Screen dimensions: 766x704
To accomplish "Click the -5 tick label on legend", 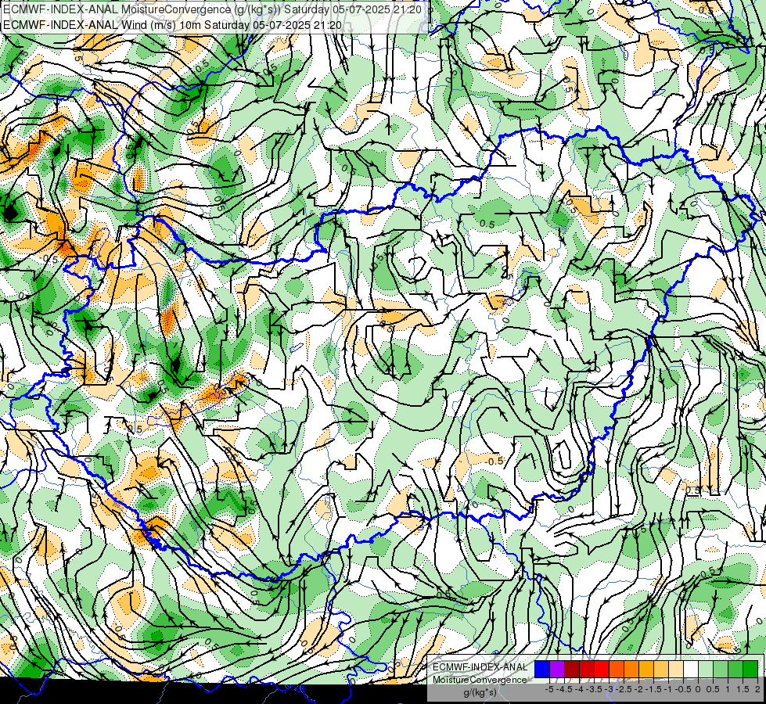I will click(x=549, y=689).
